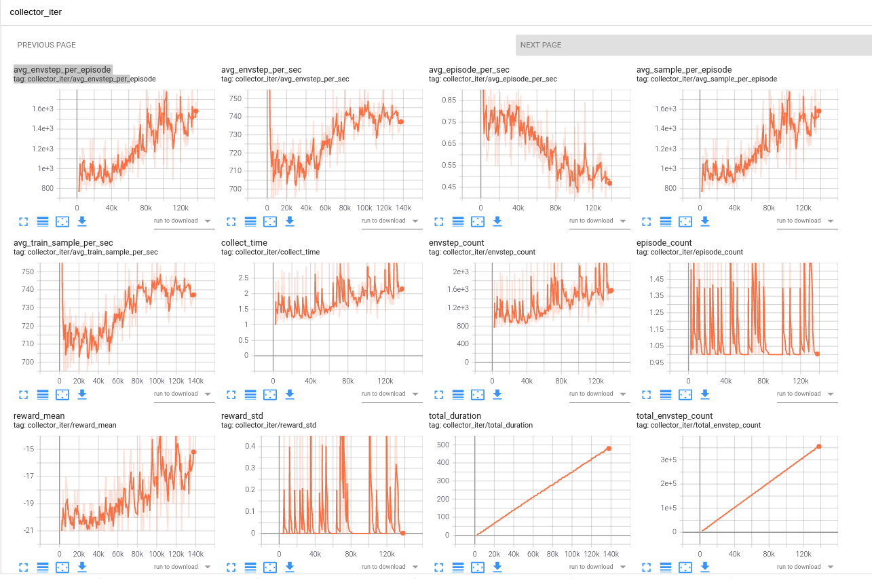This screenshot has height=579, width=872.
Task: Fit domain to data for avg_envstep_per_sec chart
Action: (270, 221)
